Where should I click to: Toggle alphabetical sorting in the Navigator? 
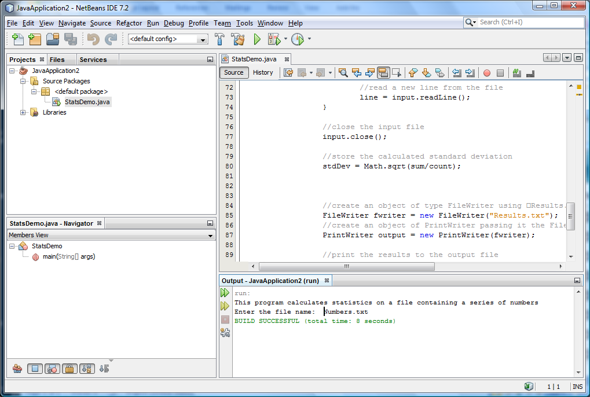point(87,369)
